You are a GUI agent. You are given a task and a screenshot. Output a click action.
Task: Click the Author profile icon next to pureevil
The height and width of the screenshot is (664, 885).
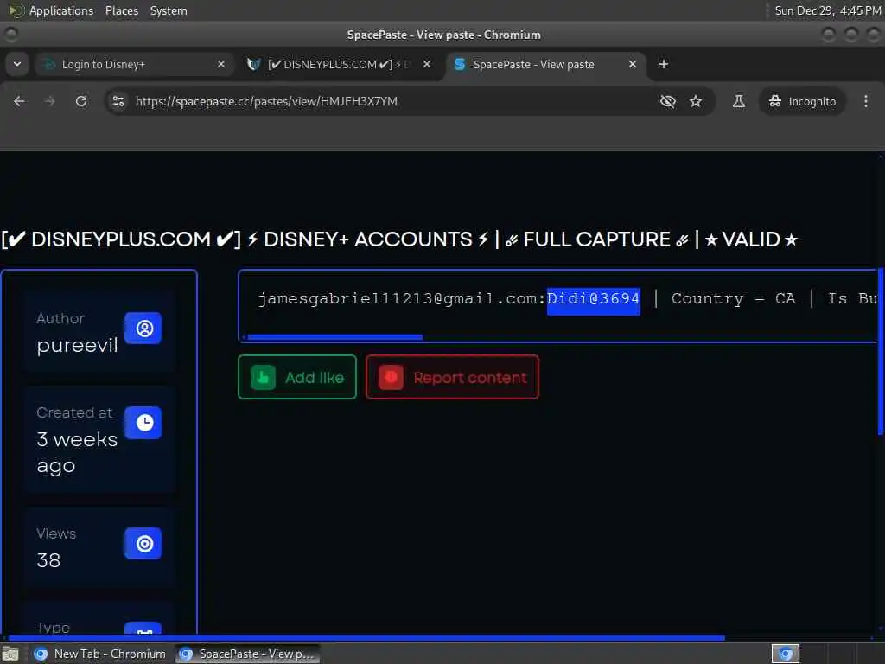pyautogui.click(x=143, y=328)
